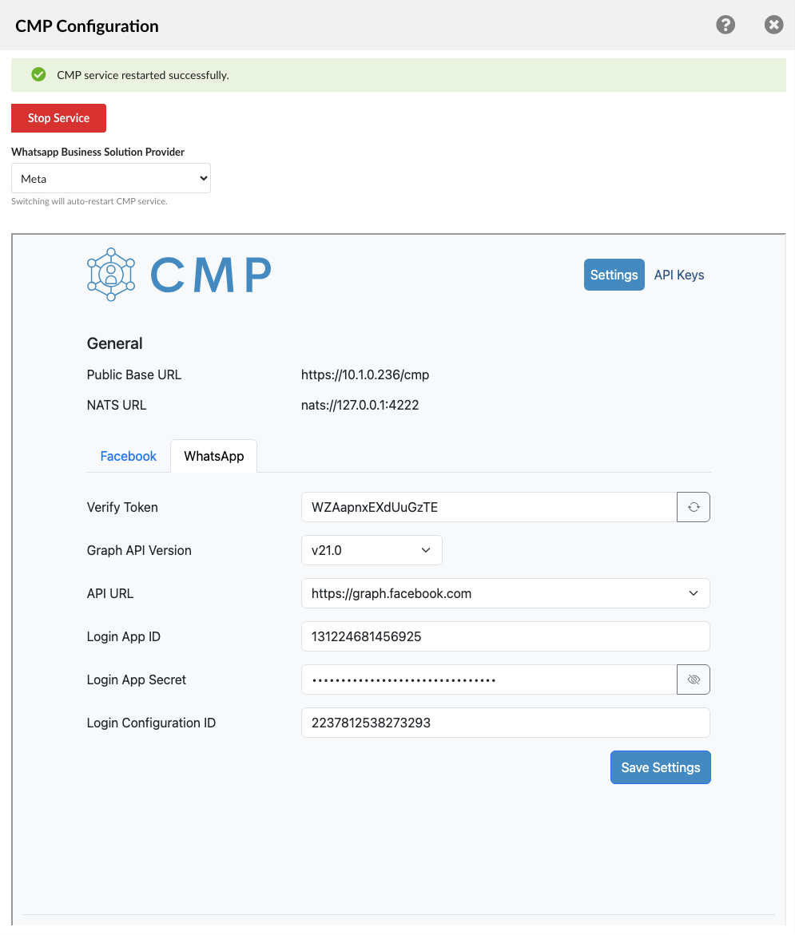This screenshot has height=935, width=795.
Task: Click the Public Base URL value
Action: click(x=364, y=374)
